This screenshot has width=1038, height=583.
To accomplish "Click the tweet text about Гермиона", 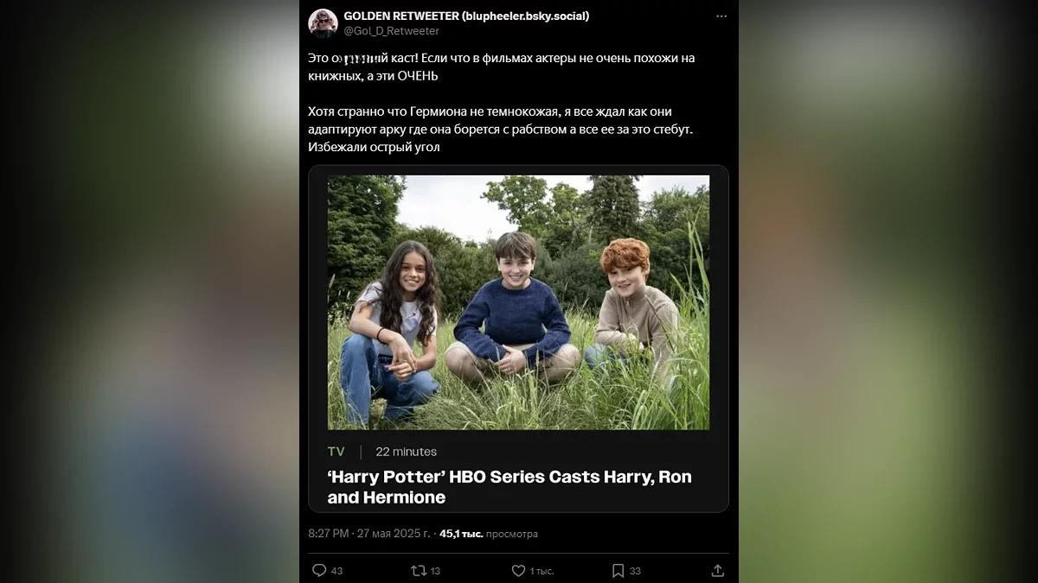I will [502, 130].
